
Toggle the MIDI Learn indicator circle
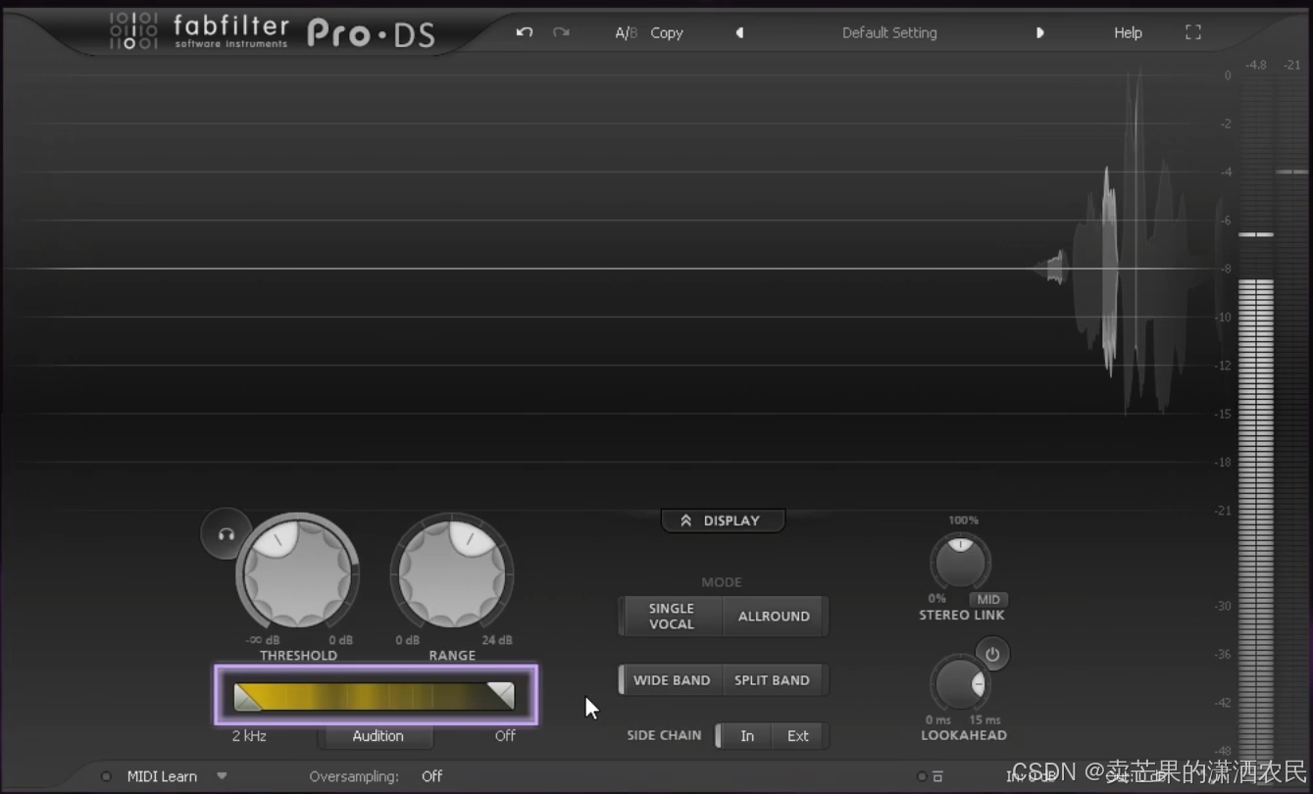point(106,776)
